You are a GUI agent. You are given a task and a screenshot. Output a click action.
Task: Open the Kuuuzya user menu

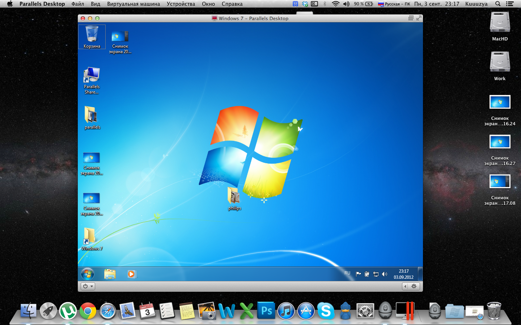pyautogui.click(x=476, y=4)
